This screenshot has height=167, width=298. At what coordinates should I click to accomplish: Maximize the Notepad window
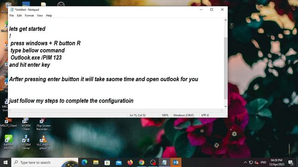(211, 9)
